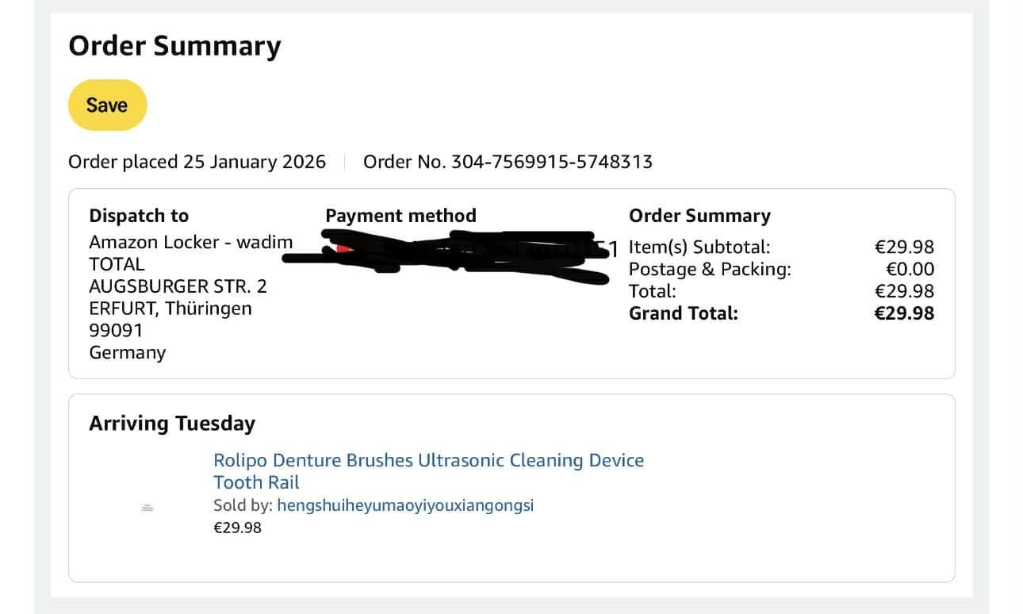Select the Dispatch to heading
Viewport: 1023px width, 614px height.
[139, 216]
